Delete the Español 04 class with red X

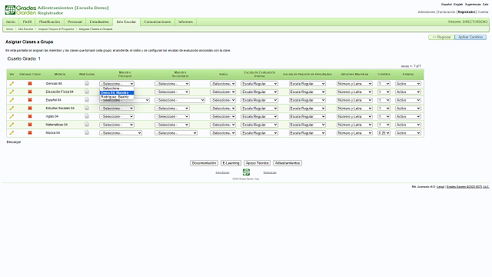30,100
